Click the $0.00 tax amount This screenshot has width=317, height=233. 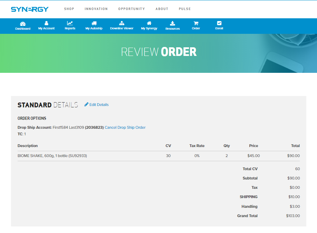tap(295, 187)
